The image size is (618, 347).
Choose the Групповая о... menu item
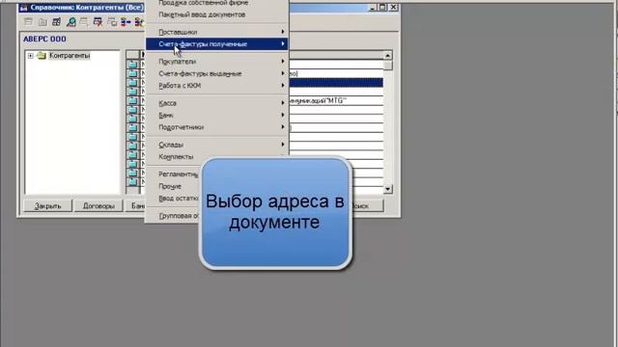click(178, 216)
